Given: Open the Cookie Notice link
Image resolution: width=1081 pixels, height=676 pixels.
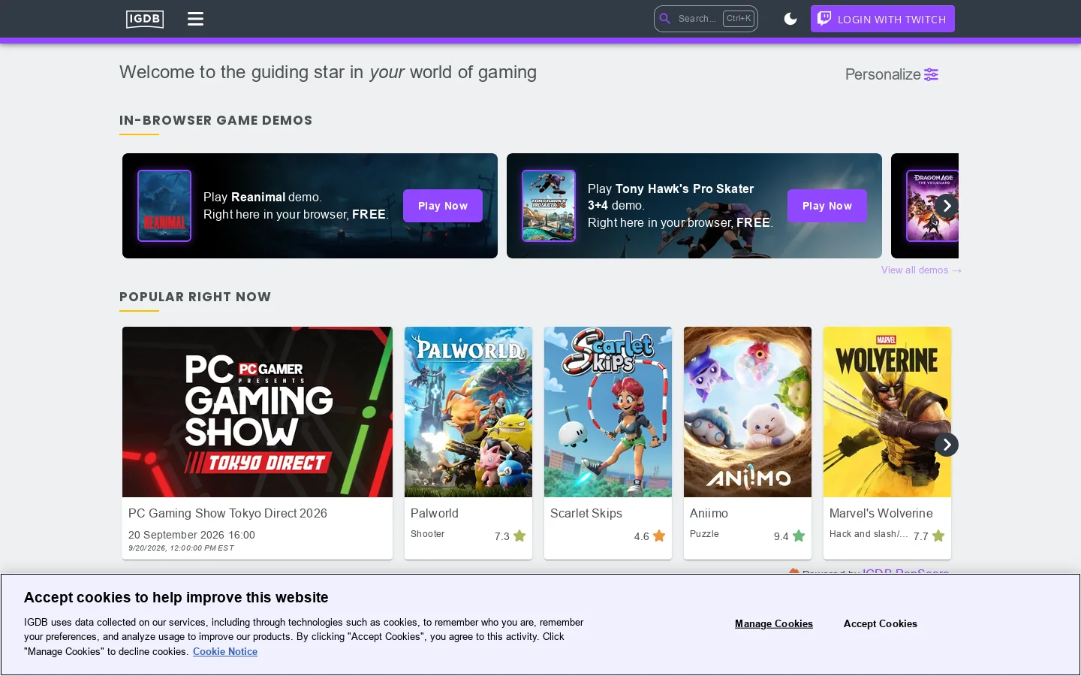Looking at the screenshot, I should (x=225, y=651).
